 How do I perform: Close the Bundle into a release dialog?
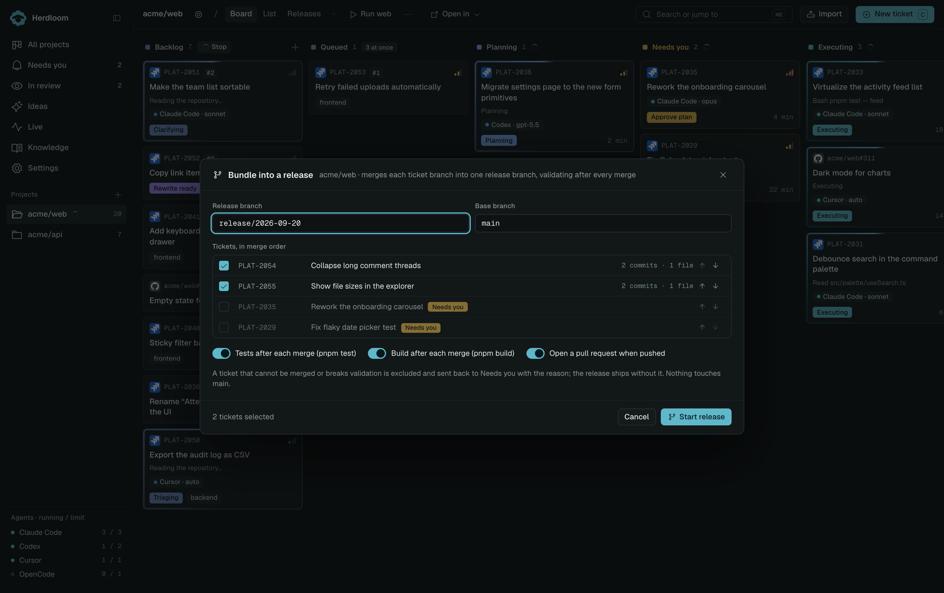(723, 175)
